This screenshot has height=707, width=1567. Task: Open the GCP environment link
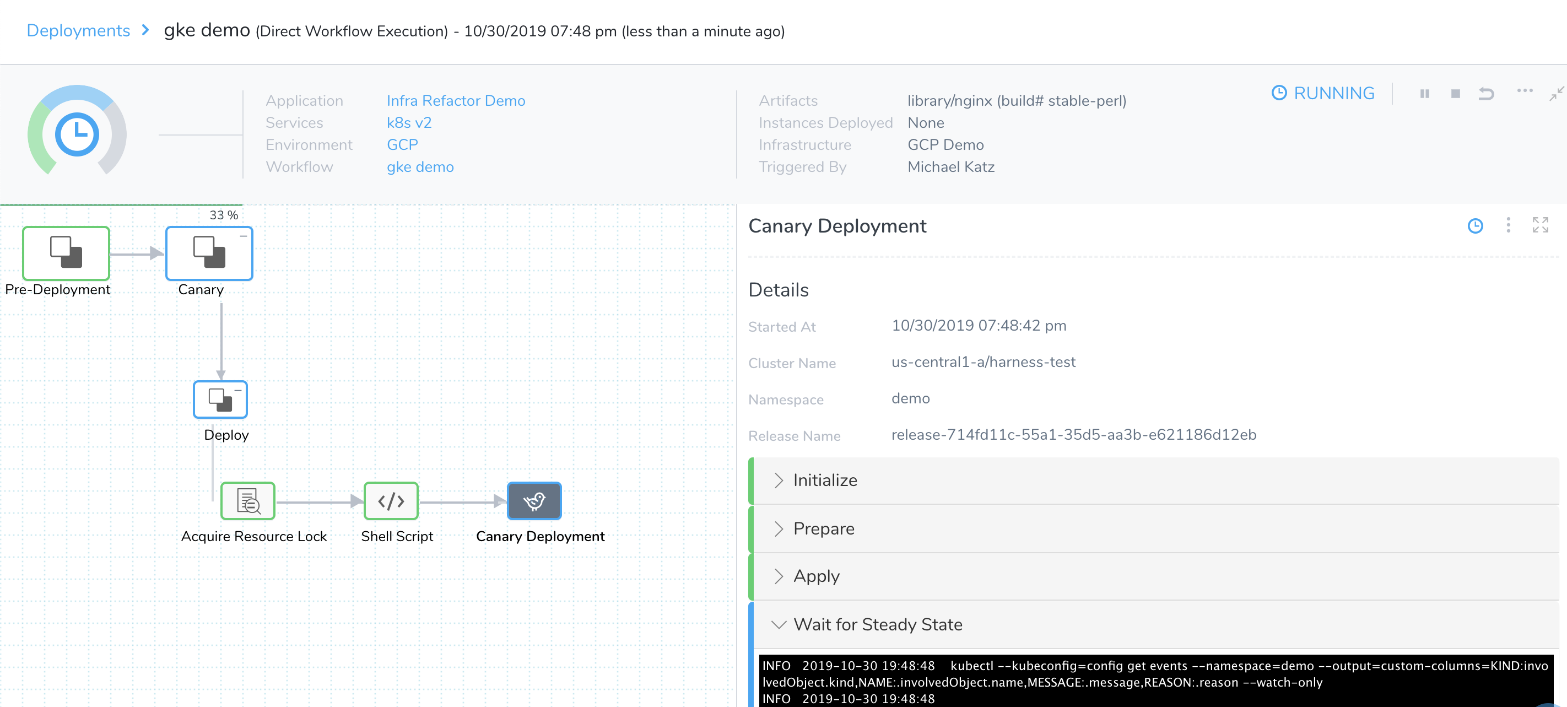(402, 144)
